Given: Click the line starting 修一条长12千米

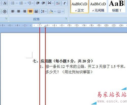Looking at the screenshot, I should coord(83,66).
